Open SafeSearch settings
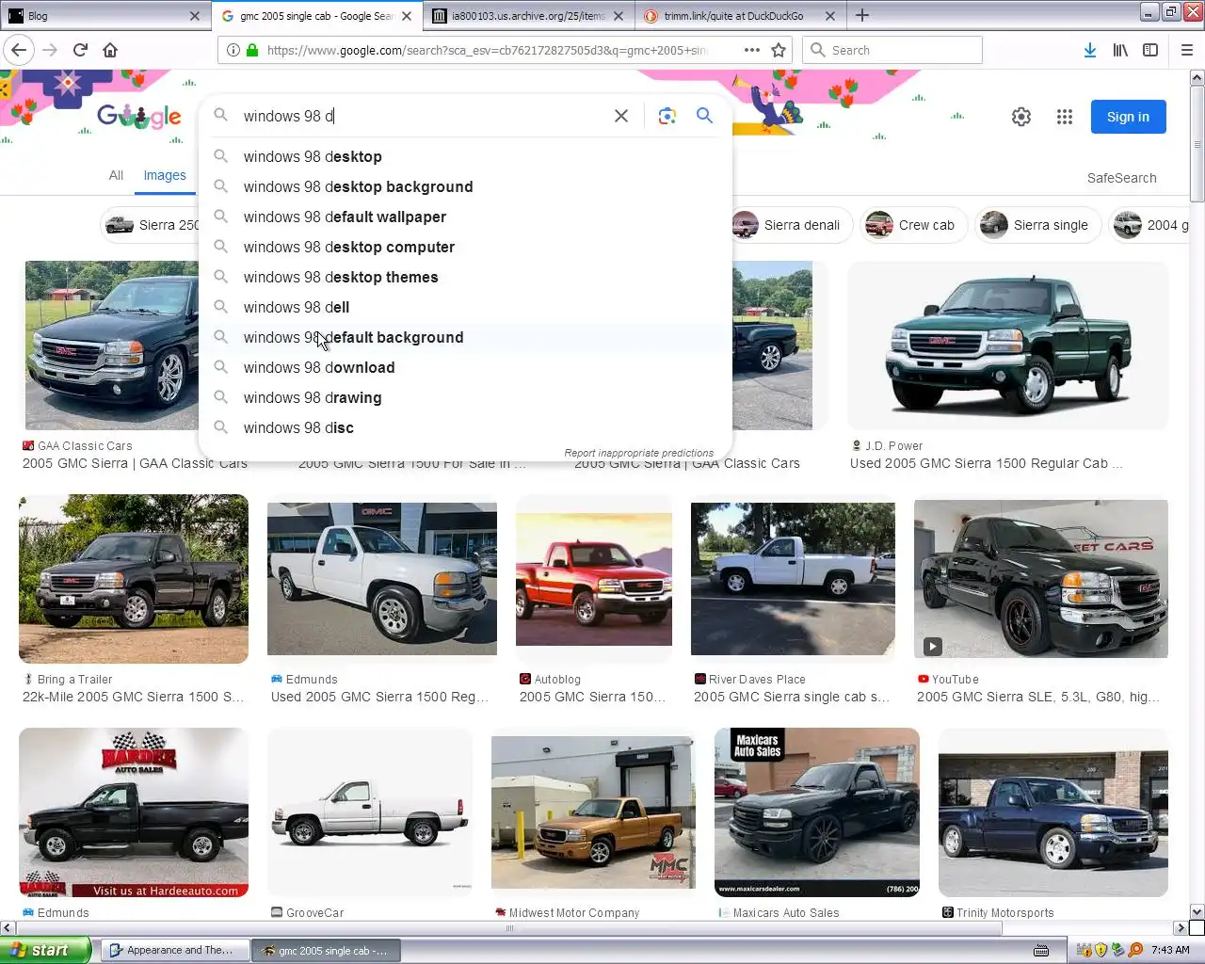 [1121, 178]
